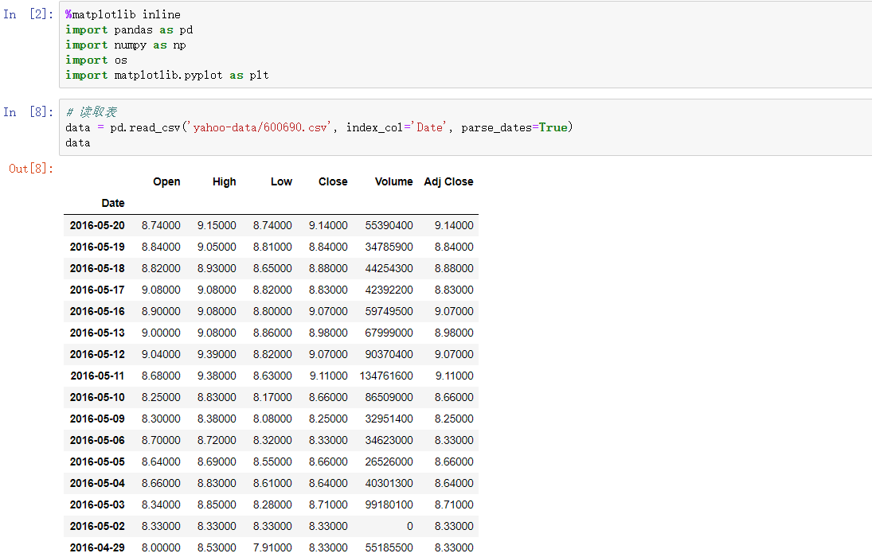Click the Volume column header
The width and height of the screenshot is (872, 557).
(x=393, y=181)
